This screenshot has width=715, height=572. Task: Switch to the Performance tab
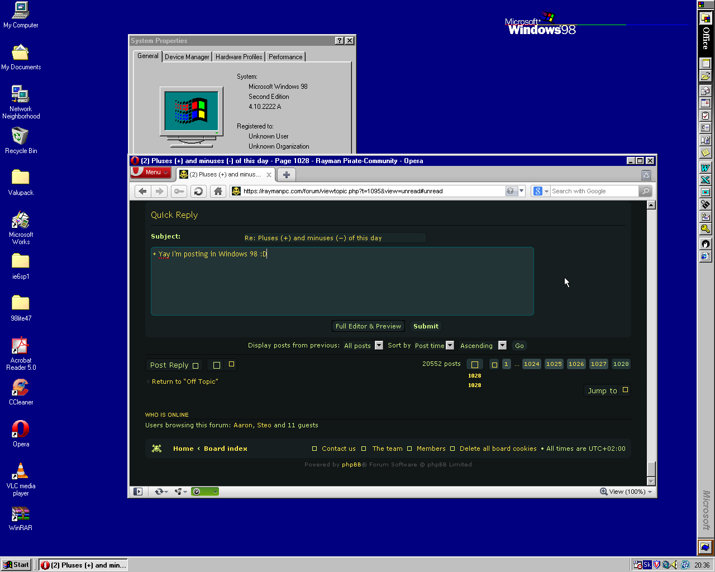[x=285, y=57]
